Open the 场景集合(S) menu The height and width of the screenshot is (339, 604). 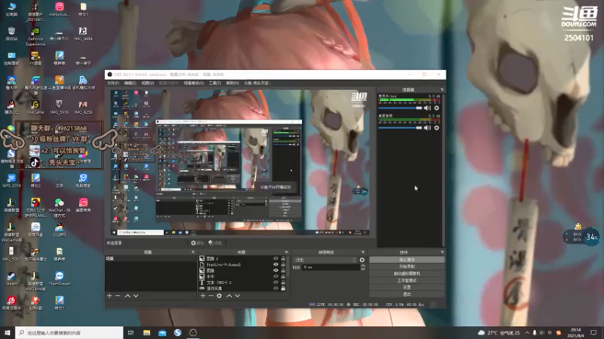coord(194,83)
